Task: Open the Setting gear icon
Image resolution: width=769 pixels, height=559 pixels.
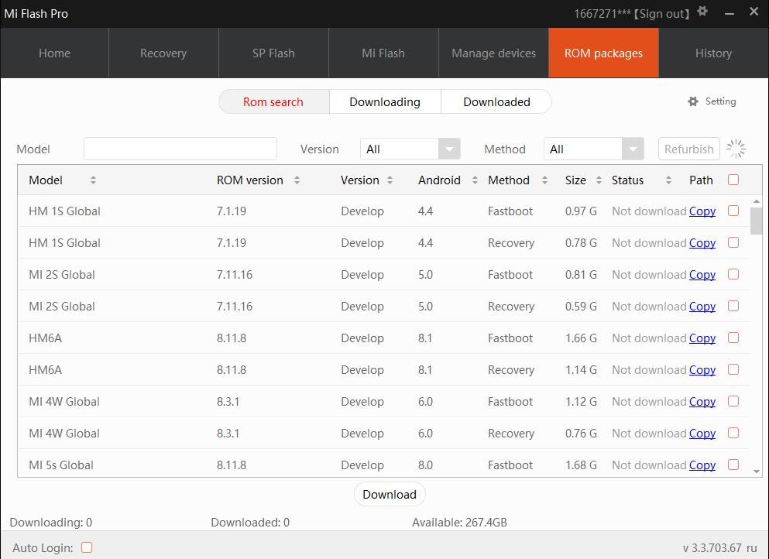Action: (693, 101)
